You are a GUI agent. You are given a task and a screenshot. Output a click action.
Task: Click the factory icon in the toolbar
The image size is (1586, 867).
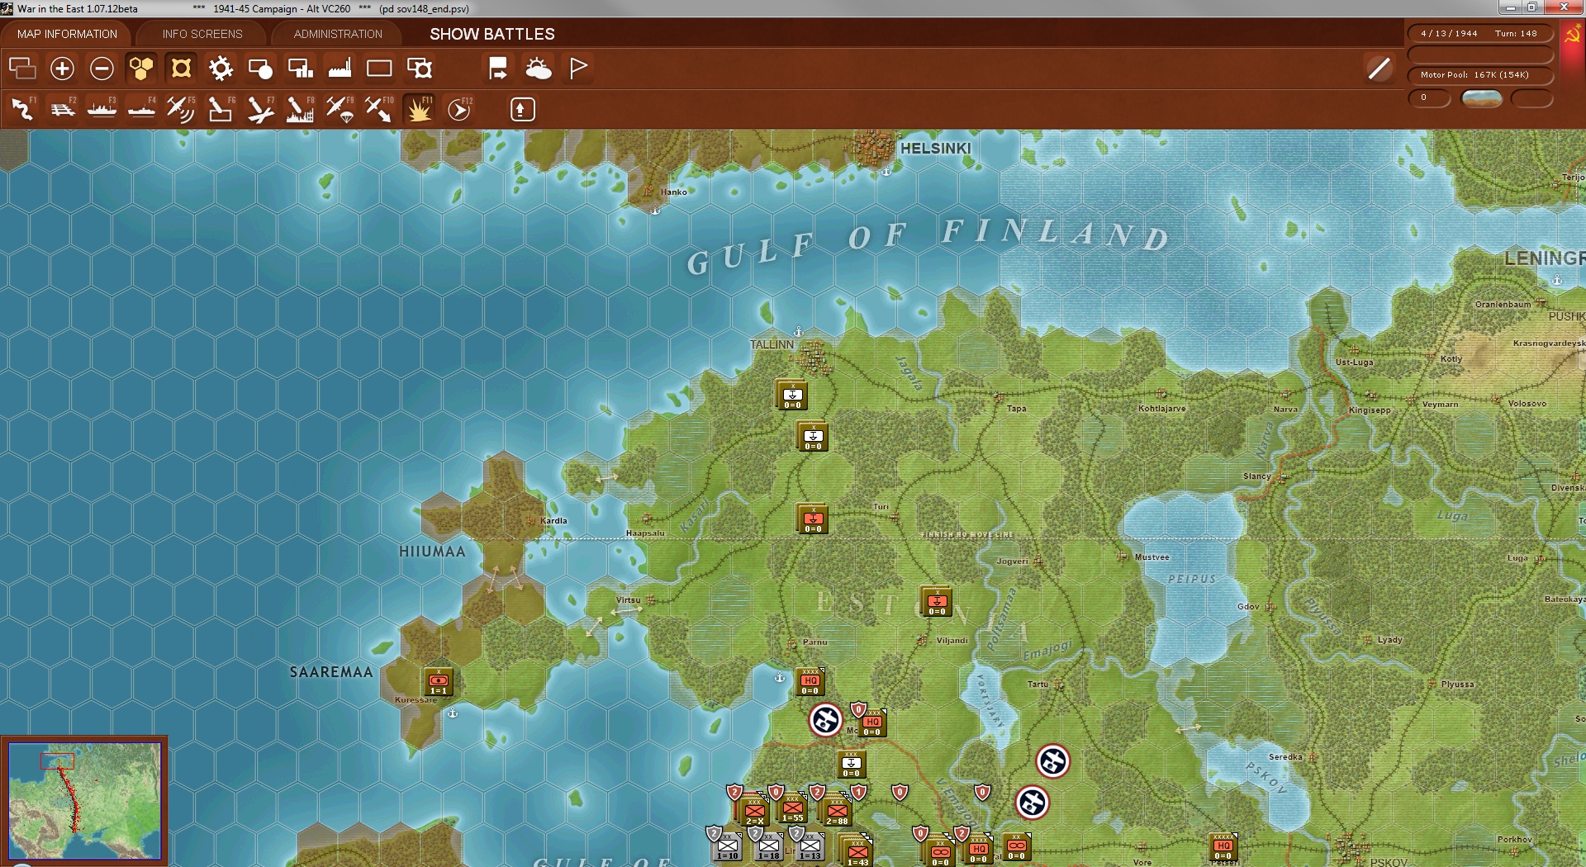(340, 68)
